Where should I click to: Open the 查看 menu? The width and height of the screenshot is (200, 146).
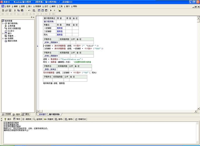[x=22, y=6]
